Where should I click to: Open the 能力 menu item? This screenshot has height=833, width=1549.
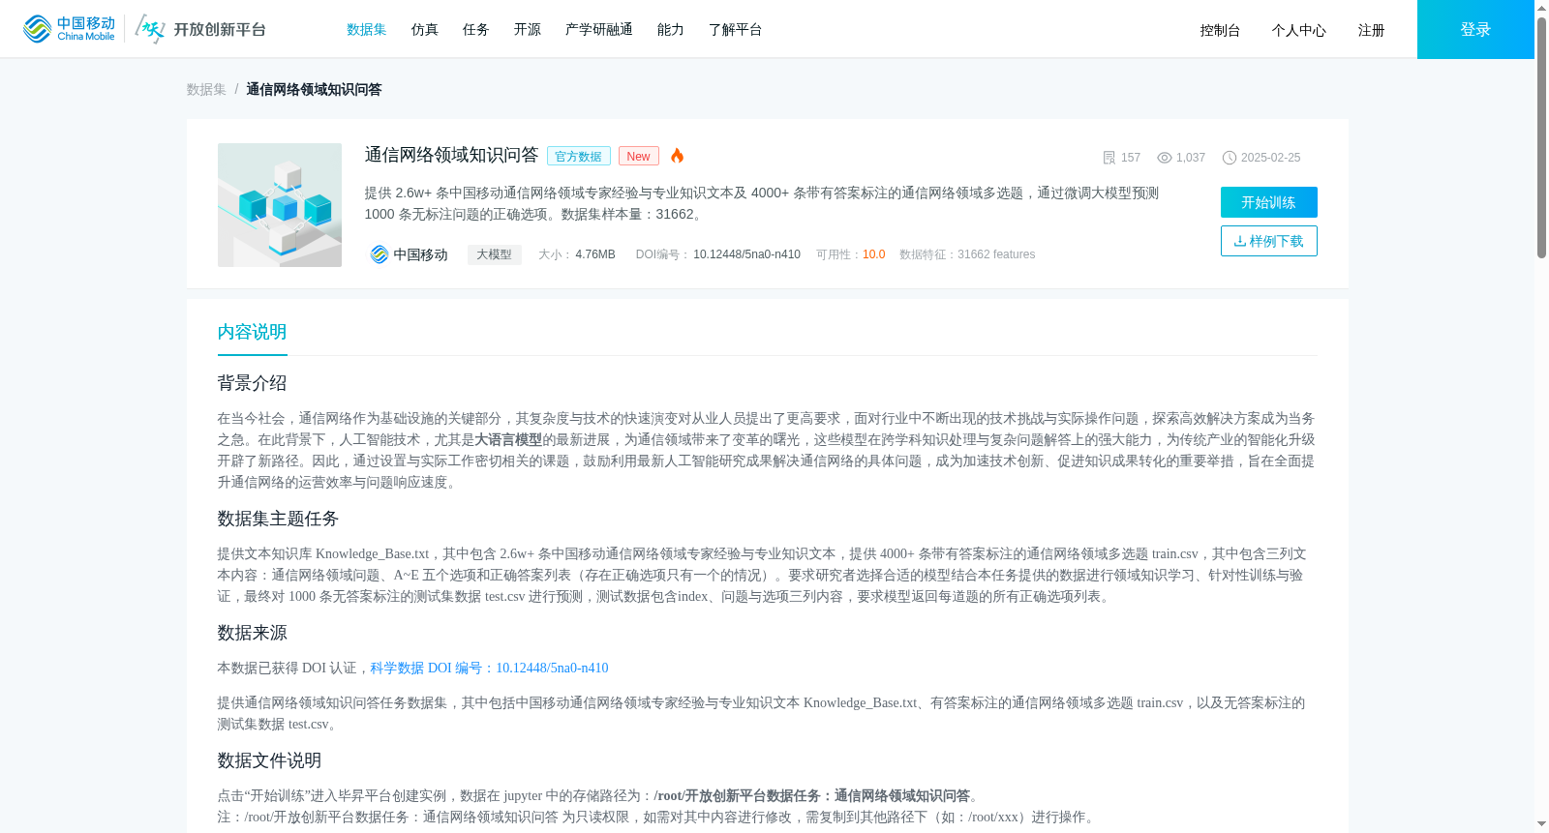point(671,30)
